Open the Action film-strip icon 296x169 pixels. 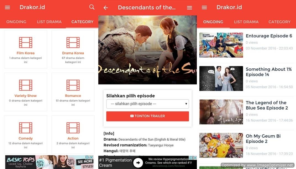click(x=73, y=128)
